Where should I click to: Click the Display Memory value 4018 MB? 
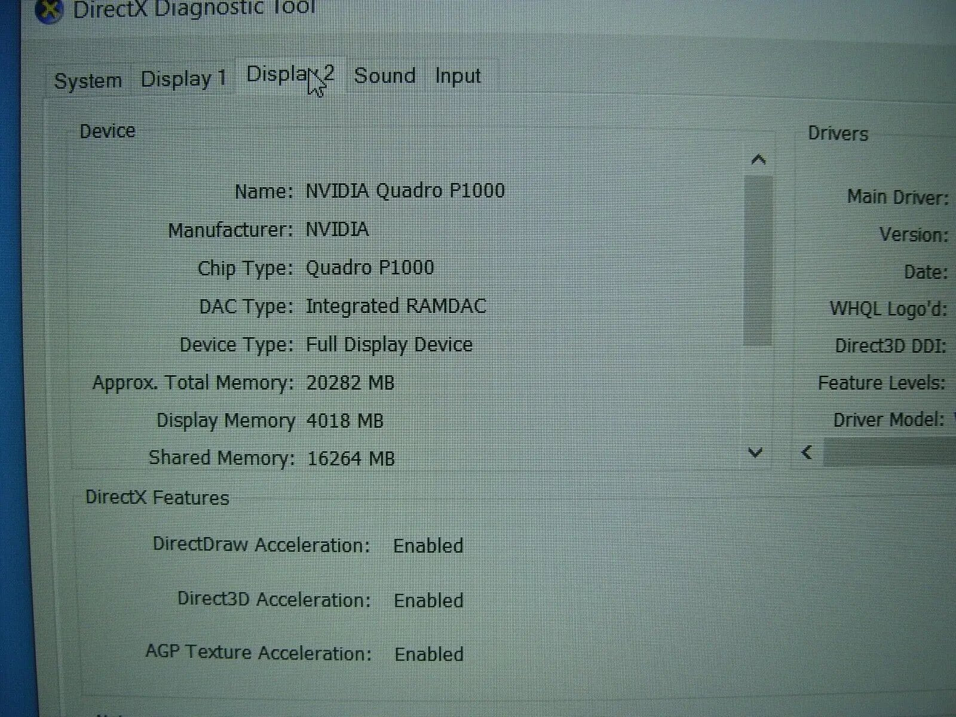[x=345, y=421]
